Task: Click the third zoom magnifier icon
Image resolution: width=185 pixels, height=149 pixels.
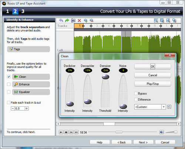Action: (168, 20)
